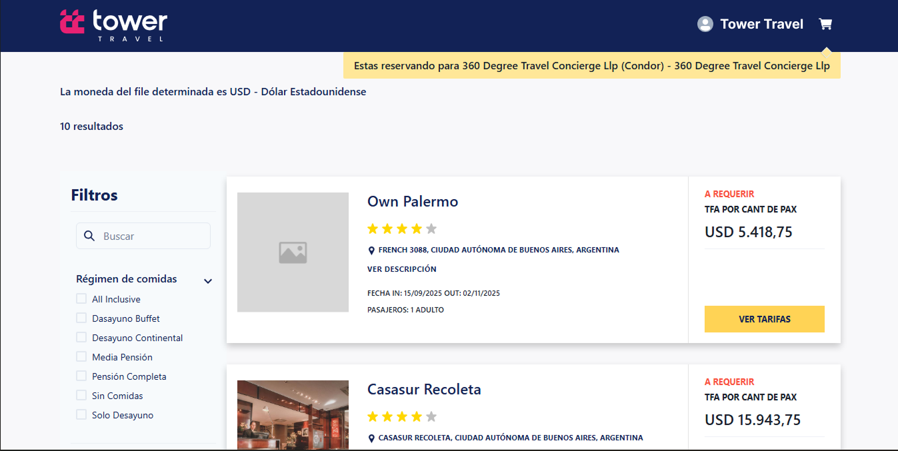The height and width of the screenshot is (451, 898).
Task: Click the Casasur Recoleta hotel photo
Action: pos(293,415)
